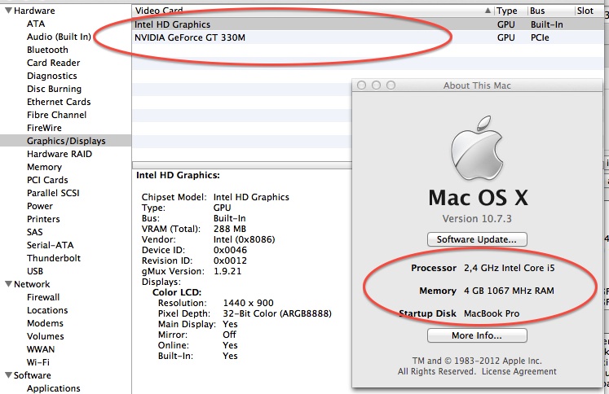609x394 pixels.
Task: Click the sort ascending arrow indicator
Action: coord(488,11)
